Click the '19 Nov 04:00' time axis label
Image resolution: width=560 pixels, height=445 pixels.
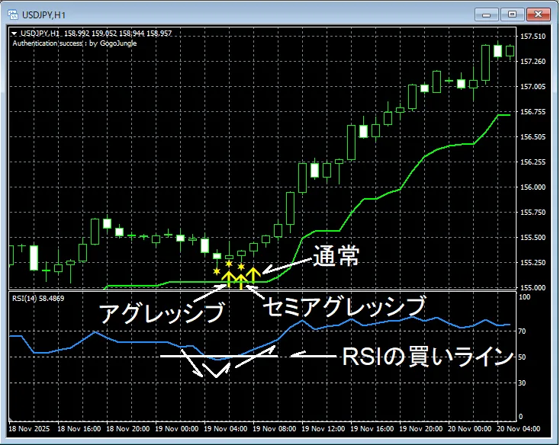[x=226, y=428]
